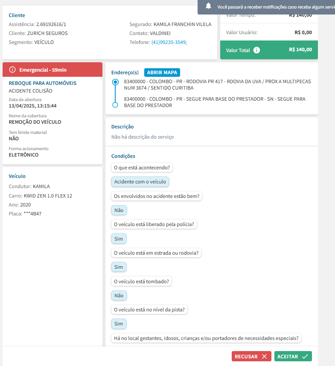Click the red Emergencial - 59min banner
The image size is (335, 366).
click(52, 70)
